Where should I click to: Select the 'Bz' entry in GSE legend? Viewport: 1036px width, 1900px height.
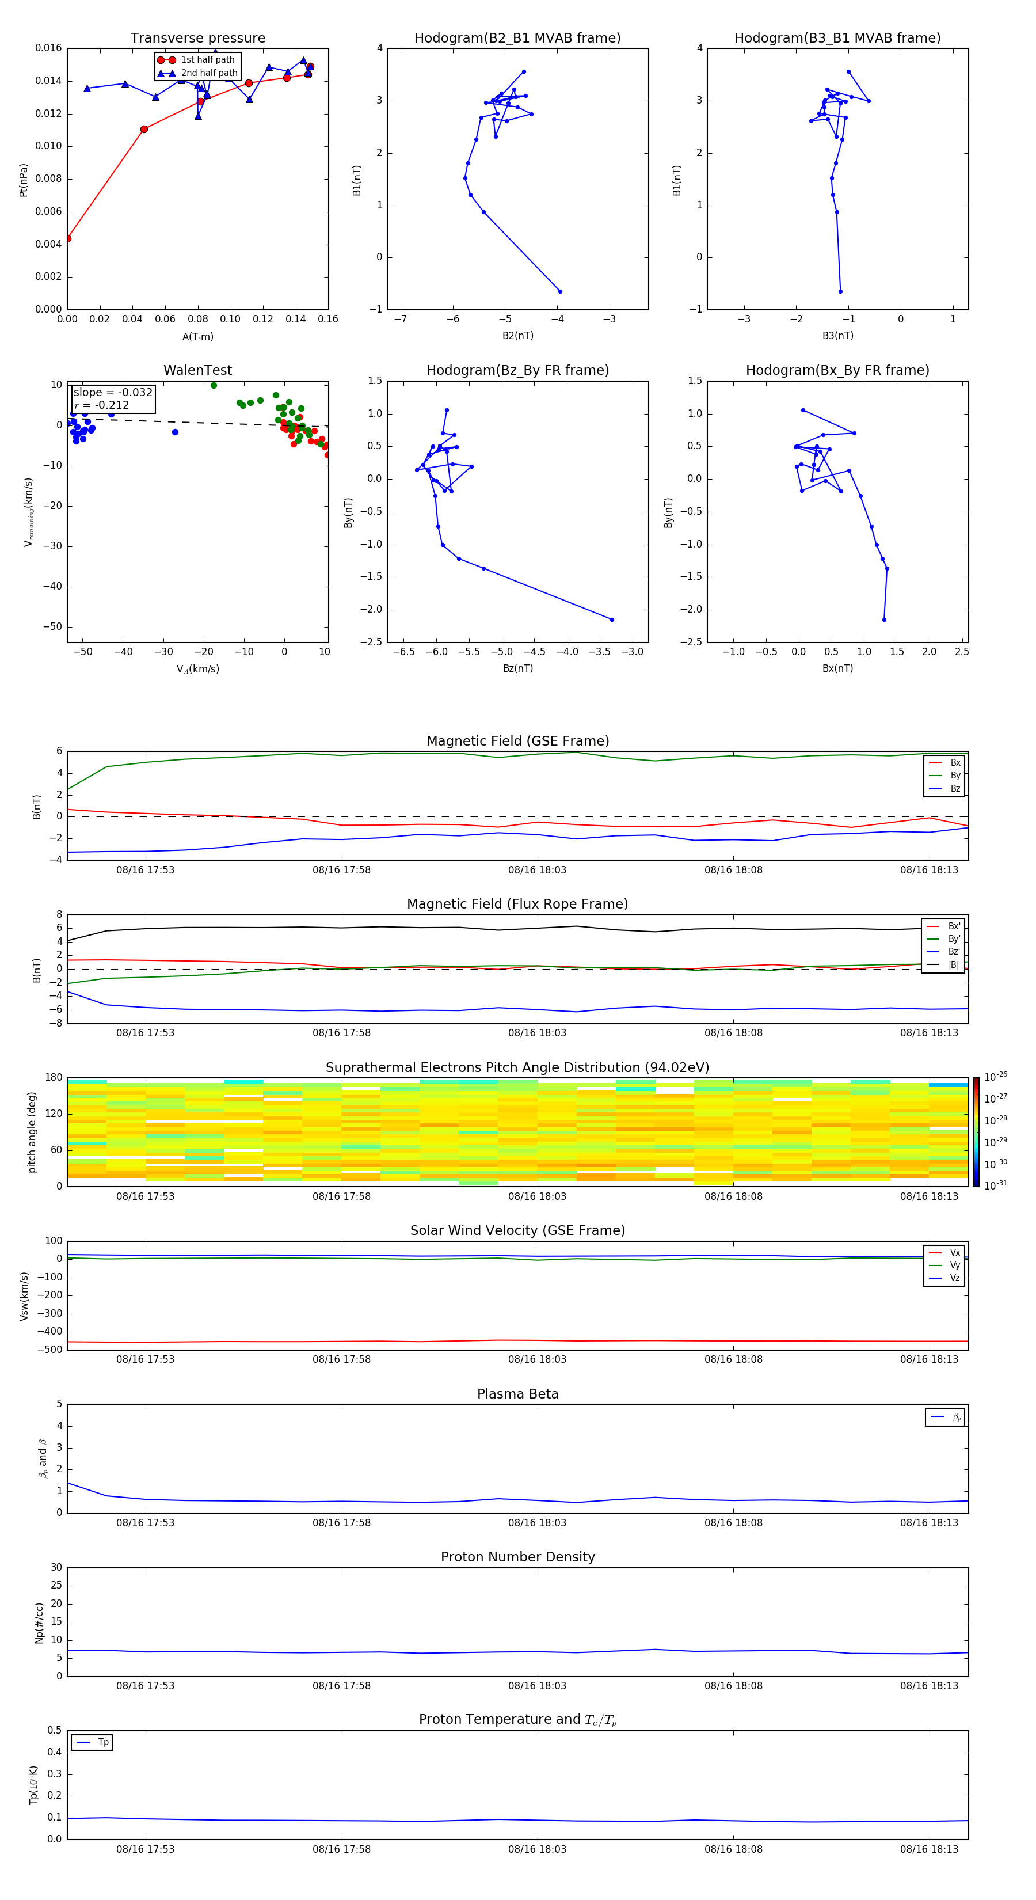click(944, 788)
